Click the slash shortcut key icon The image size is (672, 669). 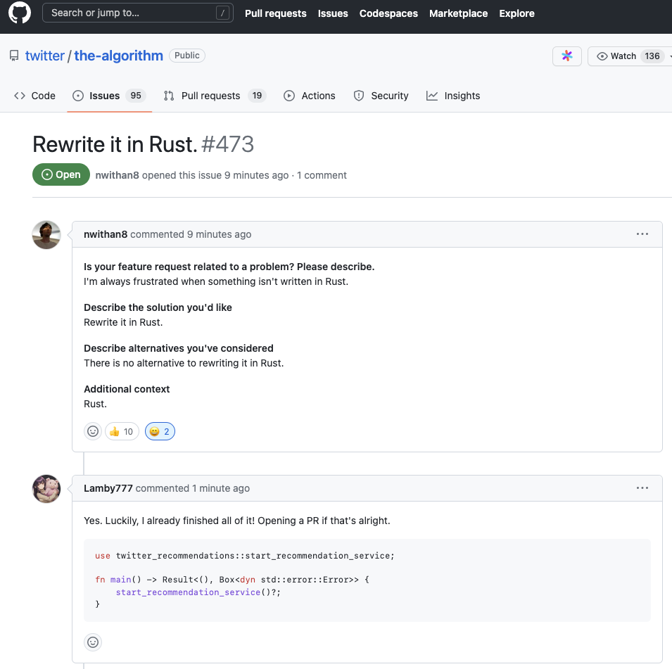[x=222, y=13]
